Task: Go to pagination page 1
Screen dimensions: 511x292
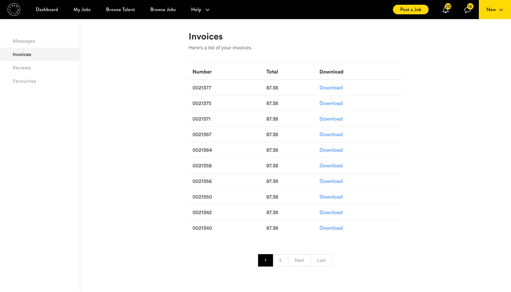Action: tap(265, 260)
